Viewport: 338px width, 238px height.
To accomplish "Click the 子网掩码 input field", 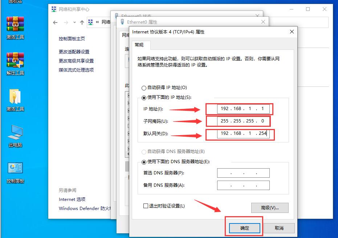I will point(243,121).
